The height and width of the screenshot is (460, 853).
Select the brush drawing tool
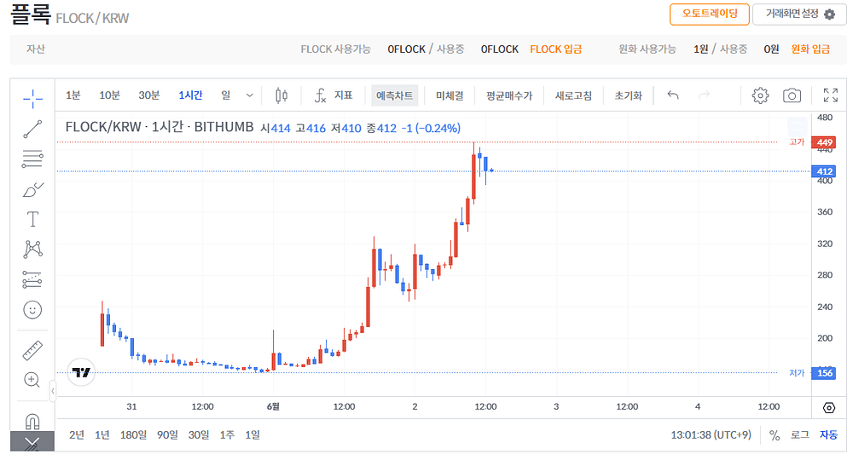32,189
